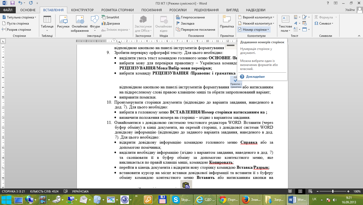Switch to read mode view in status bar
Screen dimensions: 363x205
(x=290, y=191)
